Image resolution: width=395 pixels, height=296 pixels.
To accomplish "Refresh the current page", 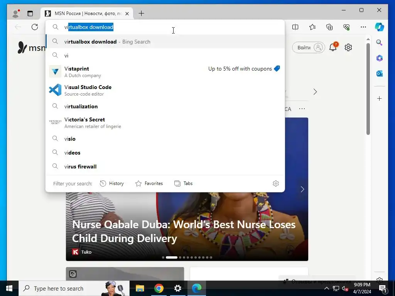I will point(35,27).
